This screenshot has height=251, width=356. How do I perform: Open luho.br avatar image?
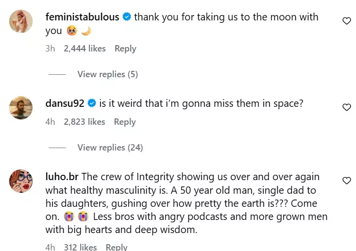(x=21, y=181)
